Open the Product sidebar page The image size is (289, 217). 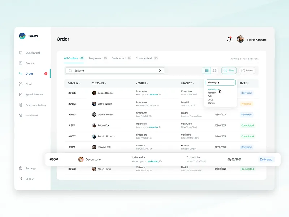[x=27, y=63]
